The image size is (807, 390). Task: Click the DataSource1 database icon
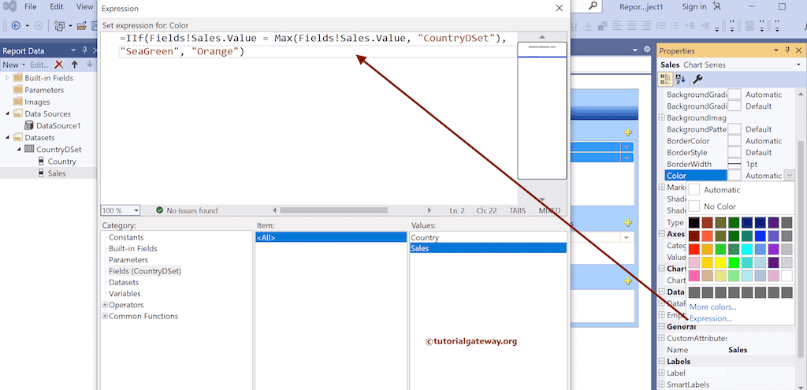pos(29,125)
